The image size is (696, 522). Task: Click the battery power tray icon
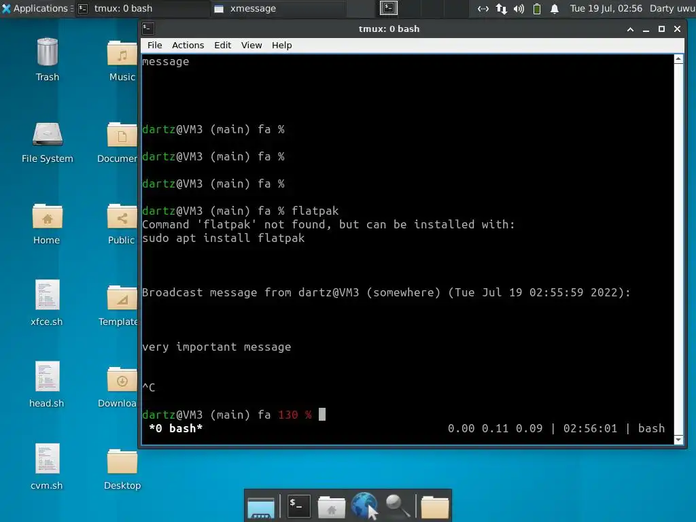coord(537,8)
